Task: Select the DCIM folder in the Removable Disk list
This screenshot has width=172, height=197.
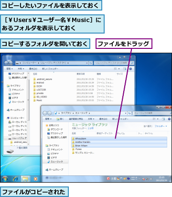Action: (38, 86)
